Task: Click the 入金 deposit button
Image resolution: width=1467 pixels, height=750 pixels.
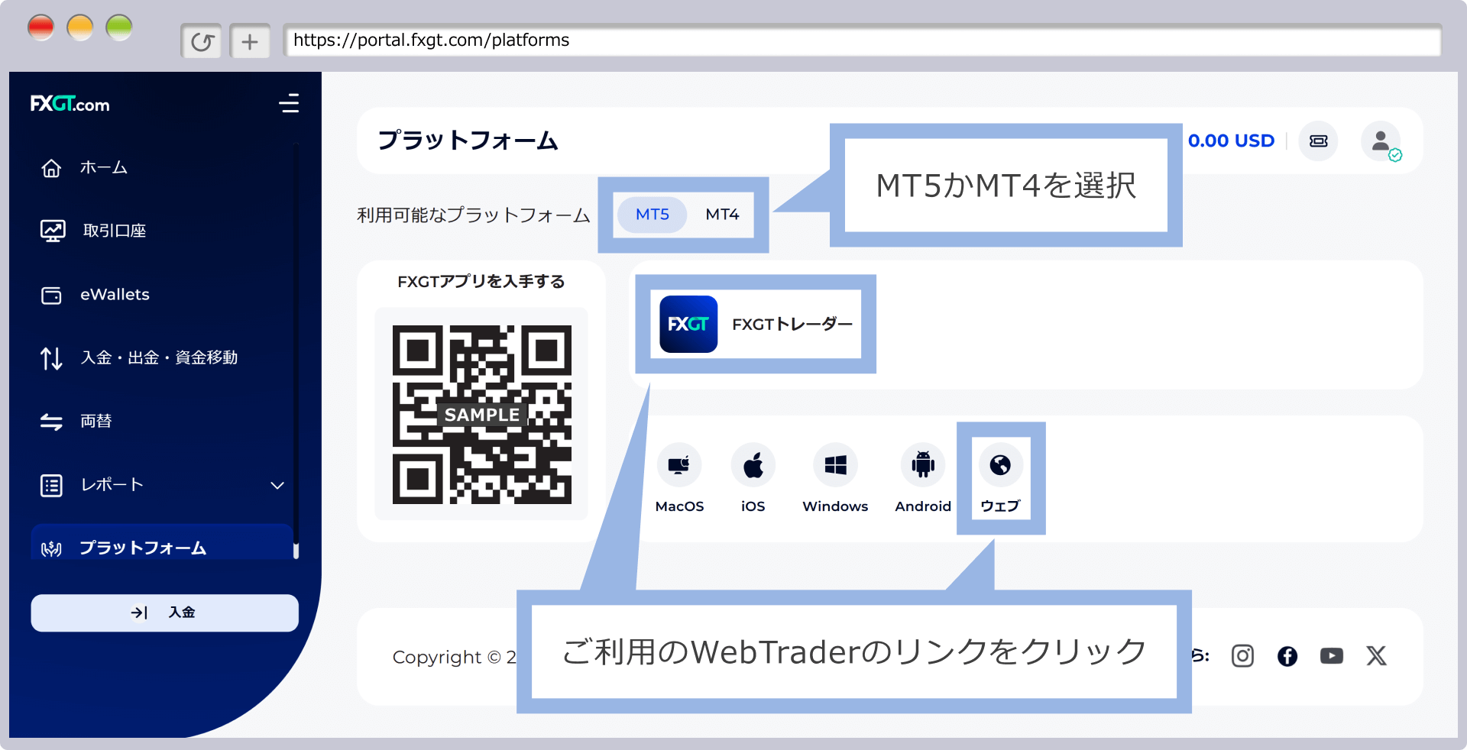Action: [x=164, y=613]
